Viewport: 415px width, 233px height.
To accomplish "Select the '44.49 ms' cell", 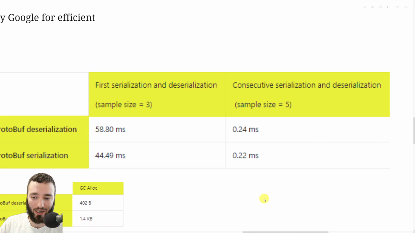I will 110,155.
